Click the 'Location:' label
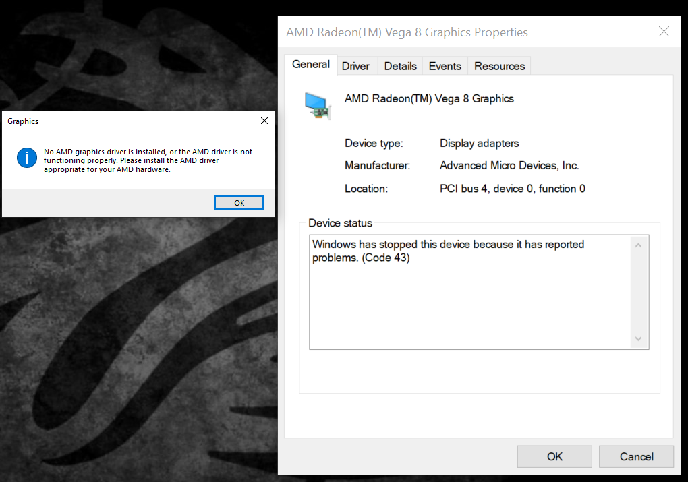Image resolution: width=688 pixels, height=482 pixels. (366, 189)
